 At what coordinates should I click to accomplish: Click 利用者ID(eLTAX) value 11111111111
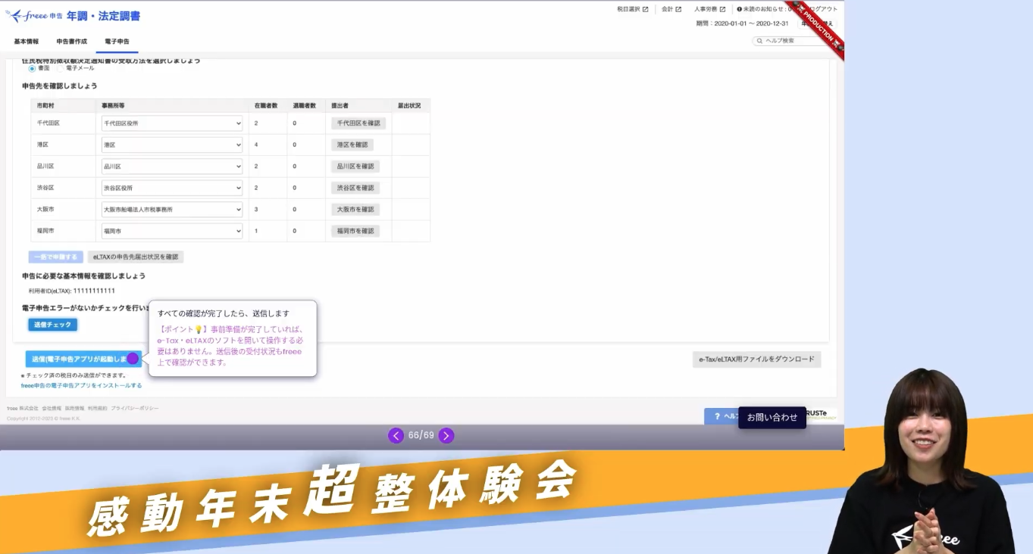point(94,291)
